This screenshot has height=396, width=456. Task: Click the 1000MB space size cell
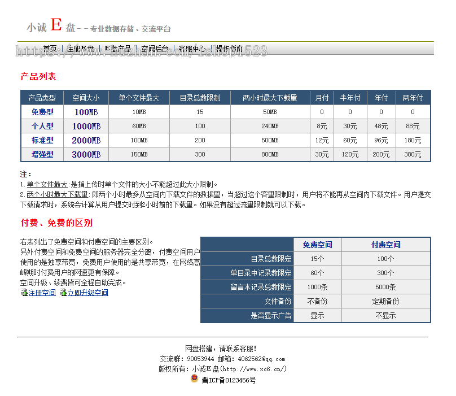(x=86, y=126)
